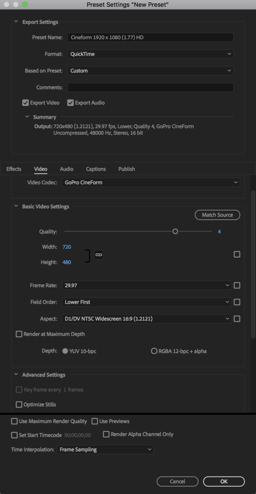
Task: Uncheck the Export Video checkbox
Action: click(25, 103)
